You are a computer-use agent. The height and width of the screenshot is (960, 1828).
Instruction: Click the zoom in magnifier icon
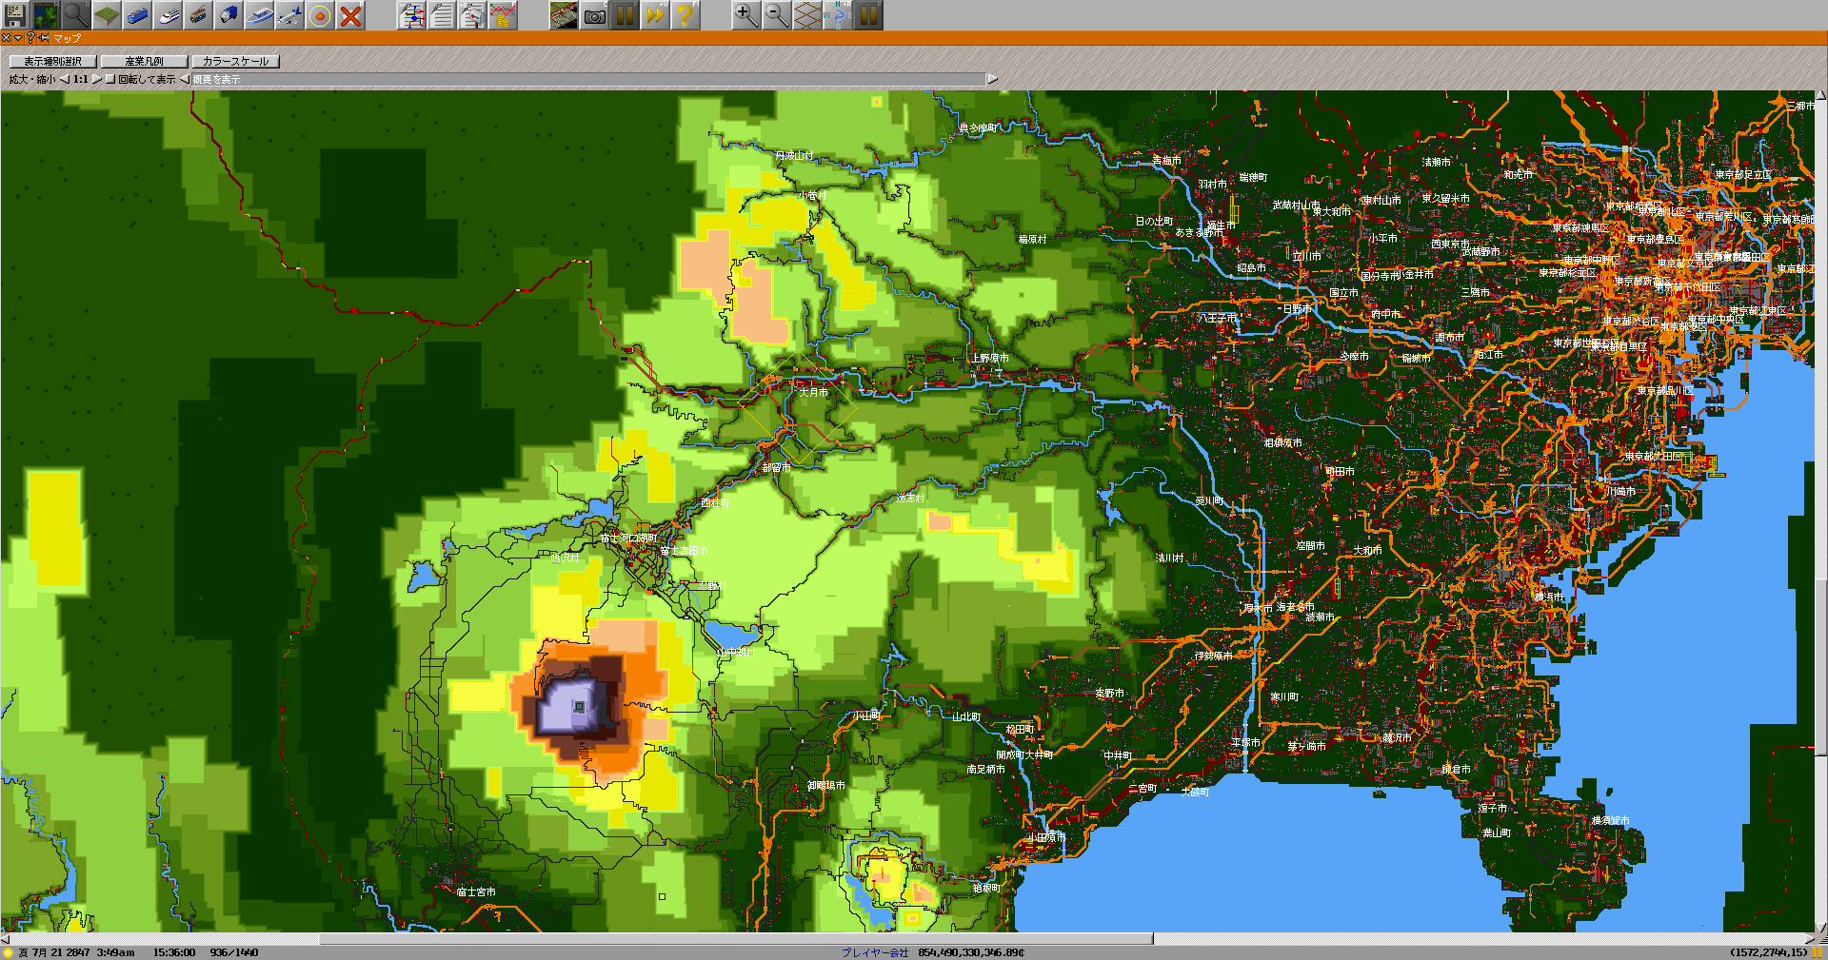pos(745,14)
